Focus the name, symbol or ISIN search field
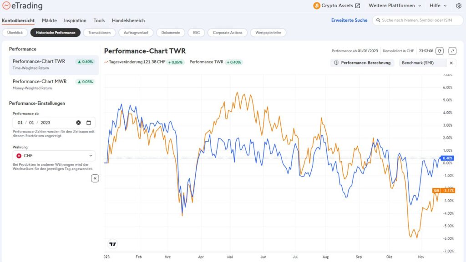466x262 pixels. point(418,20)
